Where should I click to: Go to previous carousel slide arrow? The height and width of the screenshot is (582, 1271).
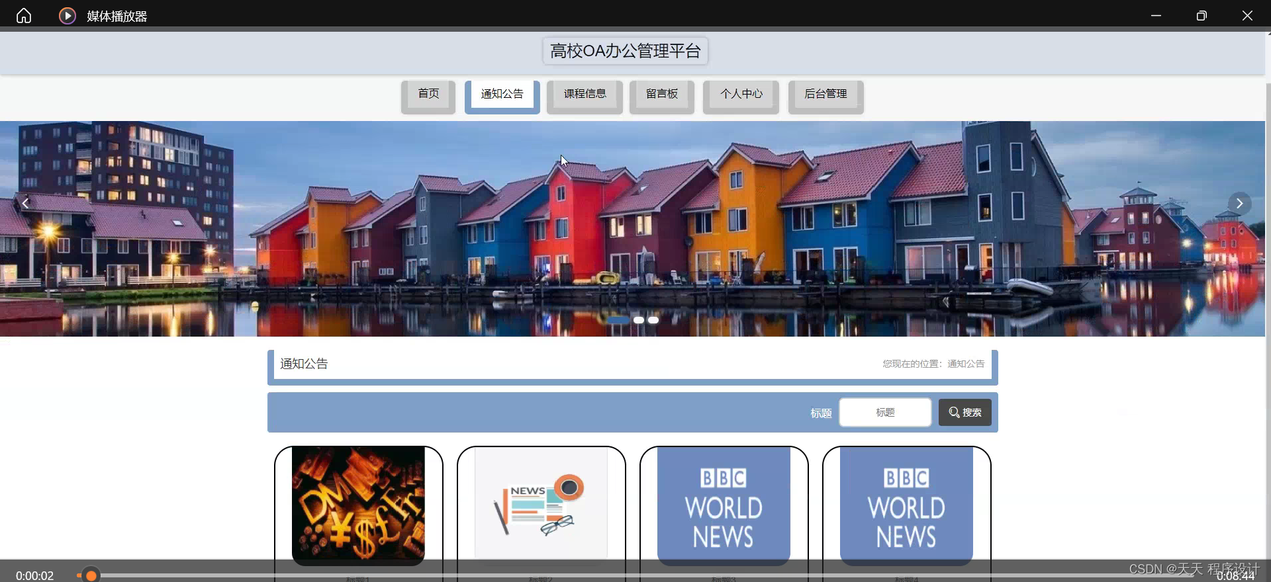click(25, 203)
